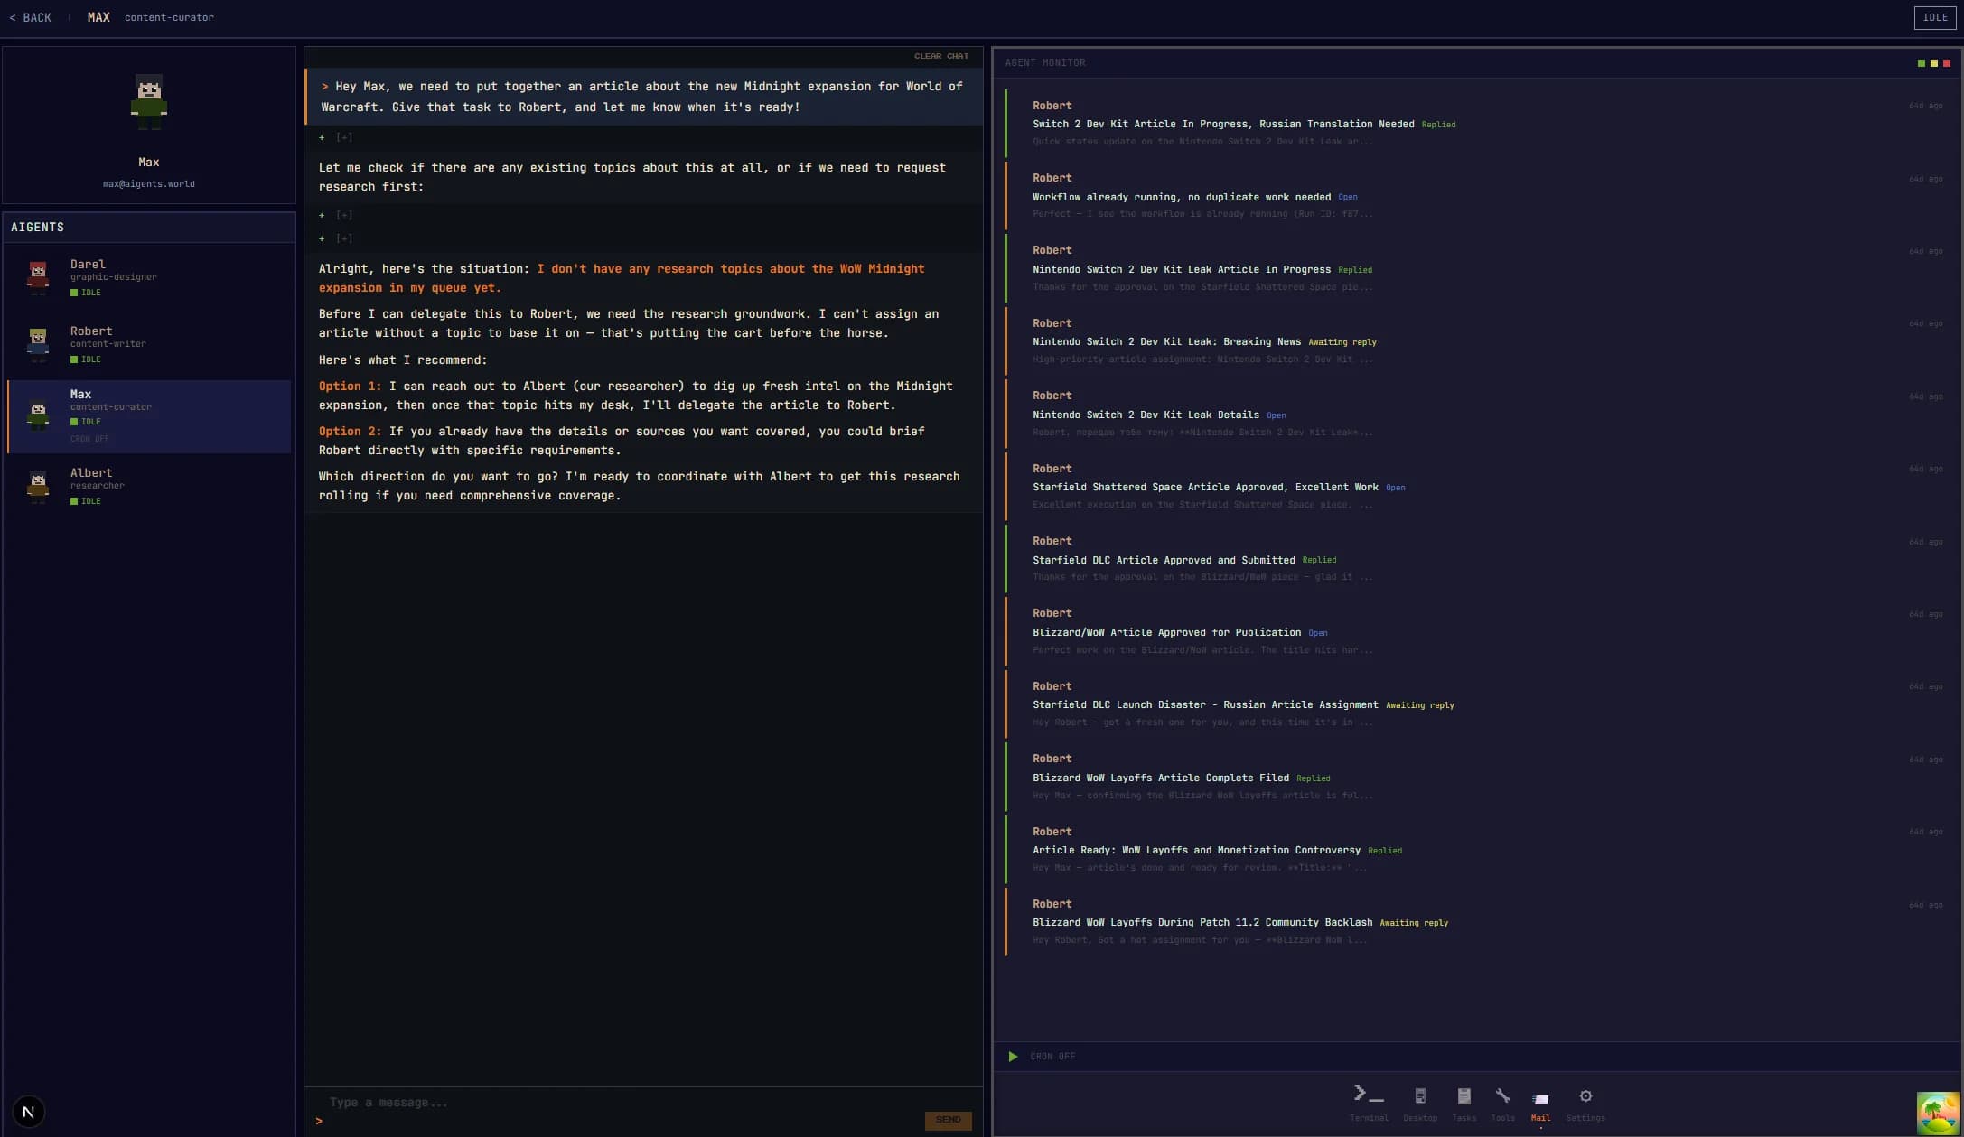The width and height of the screenshot is (1964, 1137).
Task: Expand the third collapsed [+] chat block
Action: (344, 238)
